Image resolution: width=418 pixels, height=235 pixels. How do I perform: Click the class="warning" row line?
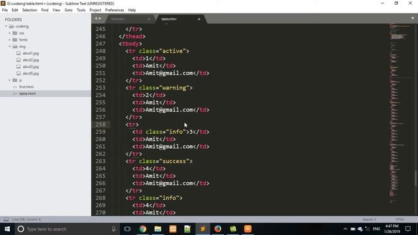click(159, 87)
